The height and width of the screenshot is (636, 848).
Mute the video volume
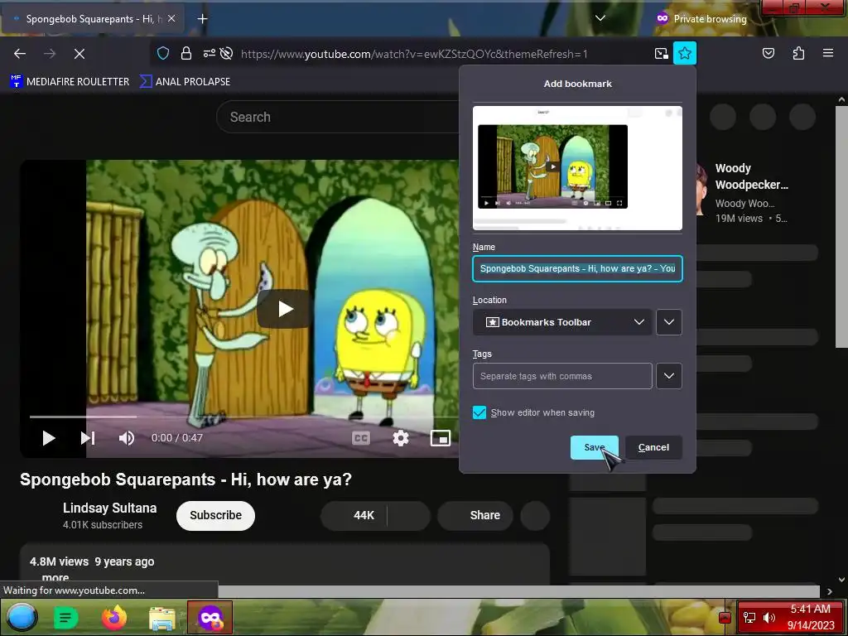(127, 438)
